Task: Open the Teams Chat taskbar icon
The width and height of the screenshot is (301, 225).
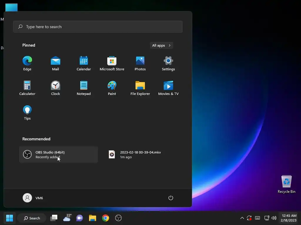Action: point(79,218)
